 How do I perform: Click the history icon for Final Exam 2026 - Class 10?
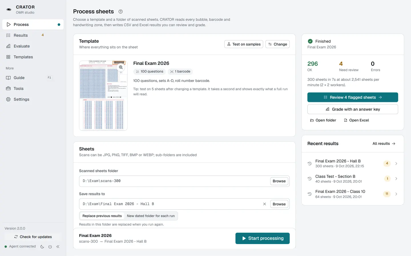[x=309, y=194]
